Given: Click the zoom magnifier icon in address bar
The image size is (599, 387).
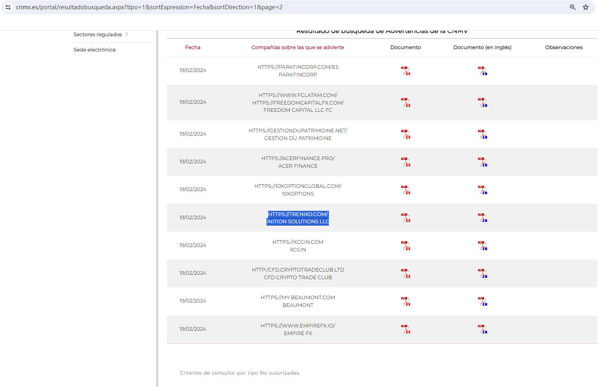Looking at the screenshot, I should pos(572,7).
